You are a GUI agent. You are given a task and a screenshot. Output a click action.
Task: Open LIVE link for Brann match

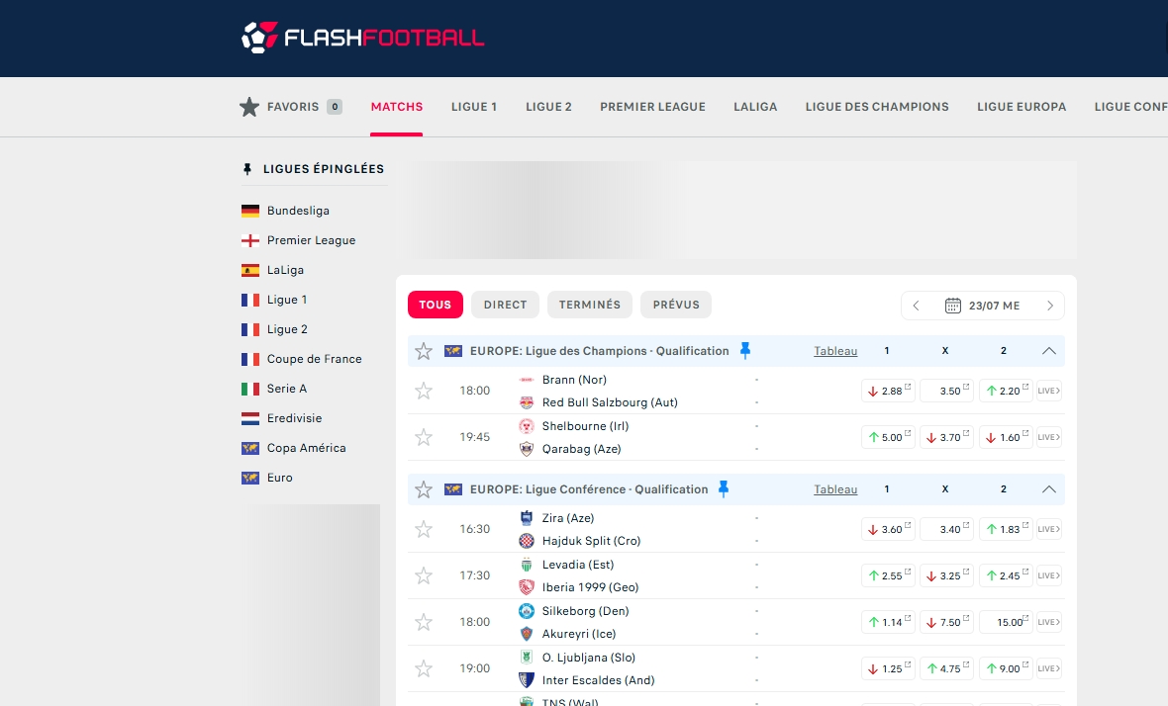(x=1049, y=391)
